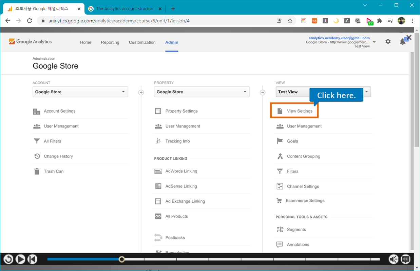Open the Property Google Store dropdown
This screenshot has width=420, height=271.
(202, 92)
